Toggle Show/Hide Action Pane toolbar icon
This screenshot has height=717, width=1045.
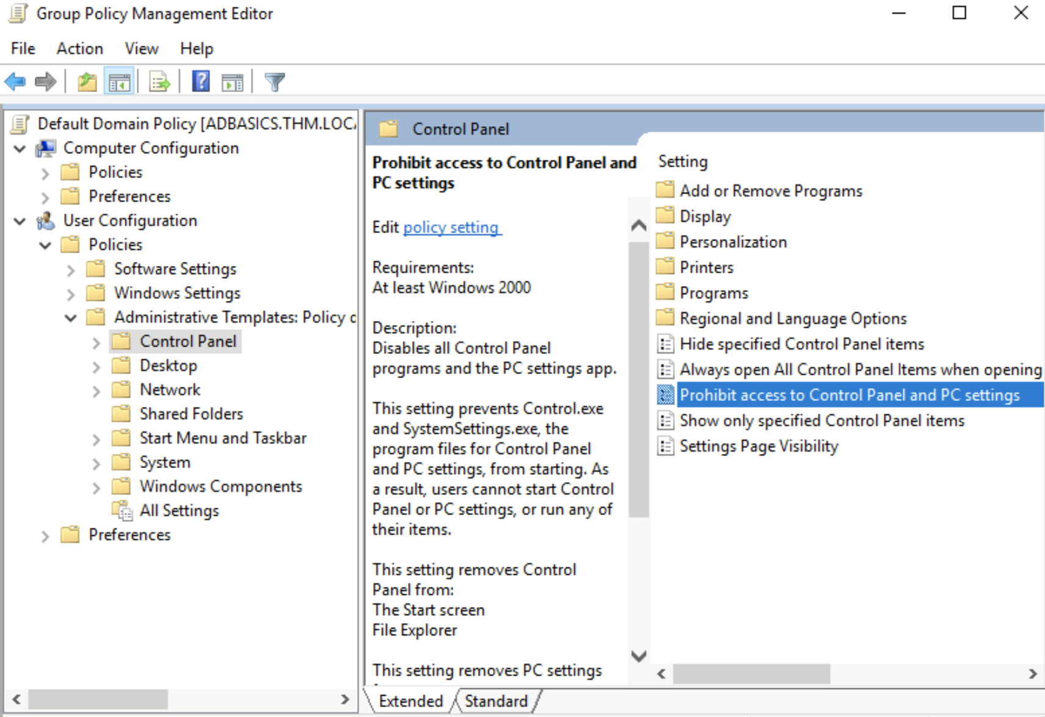coord(232,82)
